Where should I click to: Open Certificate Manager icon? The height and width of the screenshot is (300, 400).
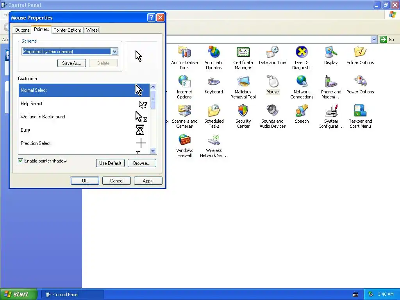[x=243, y=58]
